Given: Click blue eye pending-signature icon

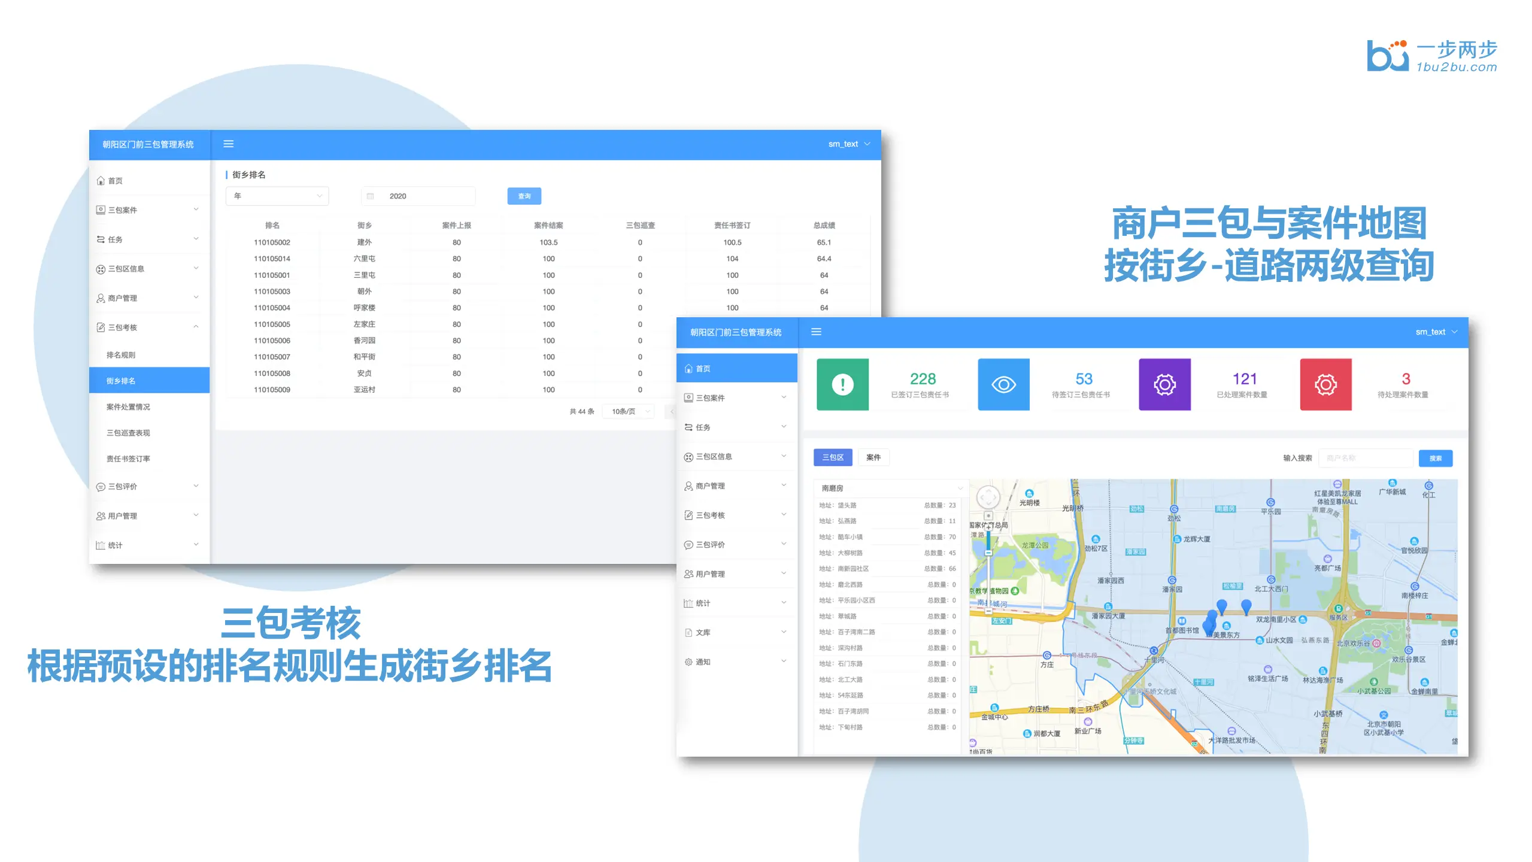Looking at the screenshot, I should pyautogui.click(x=1003, y=384).
